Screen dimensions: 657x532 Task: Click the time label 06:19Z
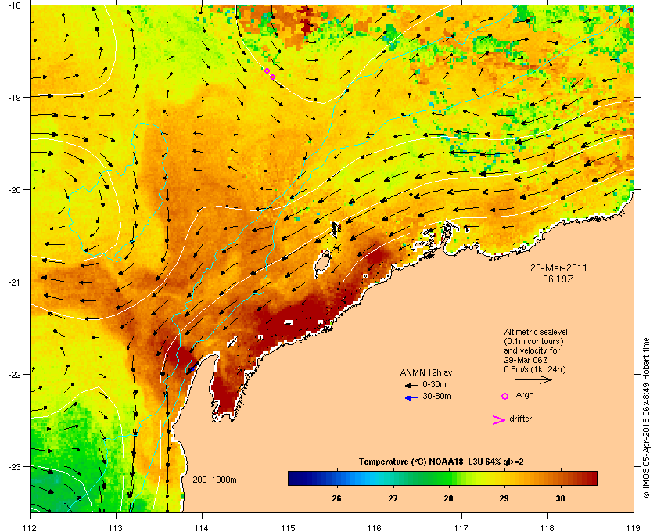(558, 279)
